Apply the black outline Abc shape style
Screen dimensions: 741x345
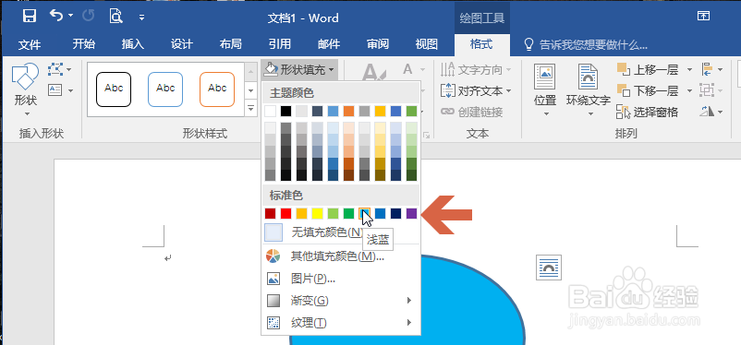coord(114,89)
